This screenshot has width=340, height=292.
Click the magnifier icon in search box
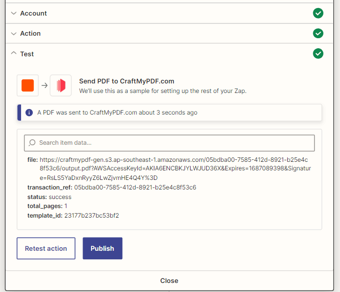[x=32, y=143]
